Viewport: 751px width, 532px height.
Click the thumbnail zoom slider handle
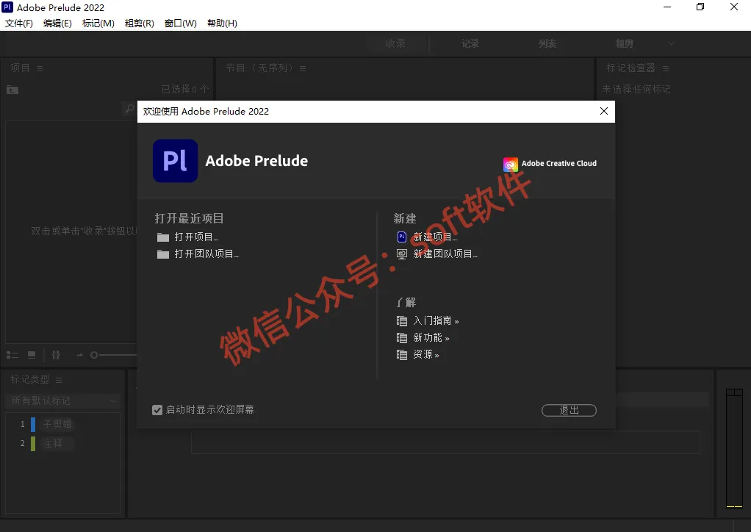(x=94, y=355)
